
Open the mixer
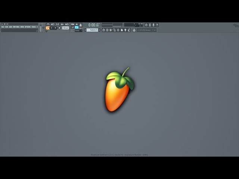pos(118,30)
